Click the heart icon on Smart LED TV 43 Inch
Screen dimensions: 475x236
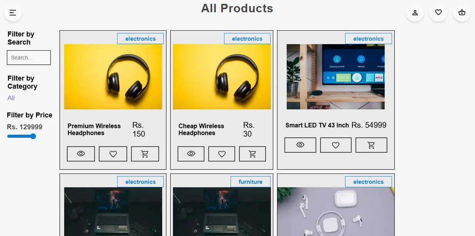335,145
